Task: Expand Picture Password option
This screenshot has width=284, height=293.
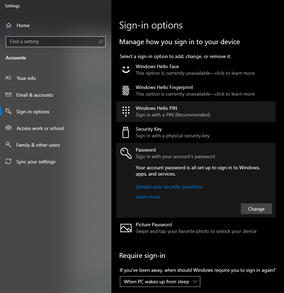Action: 196,228
